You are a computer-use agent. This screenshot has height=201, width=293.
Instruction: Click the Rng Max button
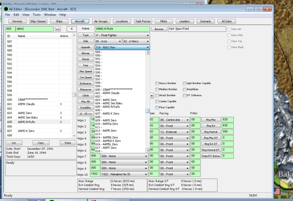pyautogui.click(x=211, y=120)
